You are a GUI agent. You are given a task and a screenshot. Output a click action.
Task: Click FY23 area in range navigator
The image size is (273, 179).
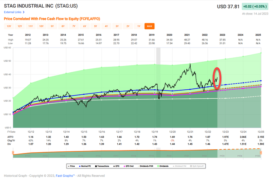tap(222, 156)
